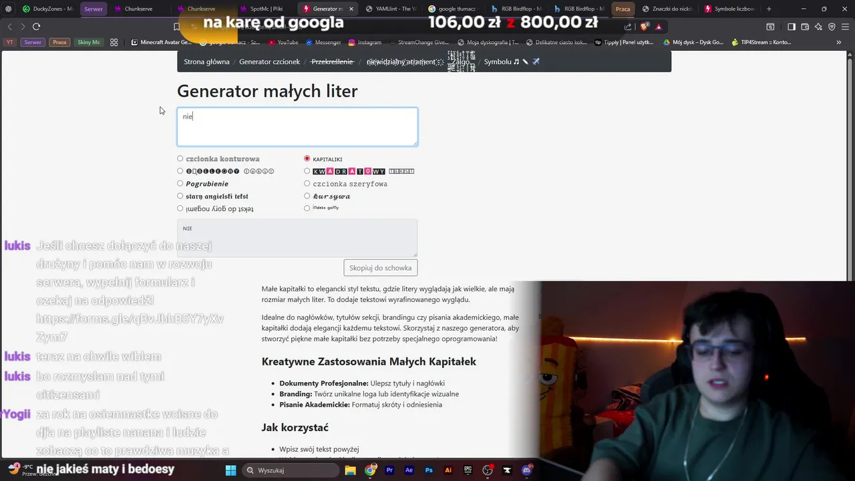Screen dimensions: 855x481
Task: Open the Serwer tab group
Action: point(94,9)
